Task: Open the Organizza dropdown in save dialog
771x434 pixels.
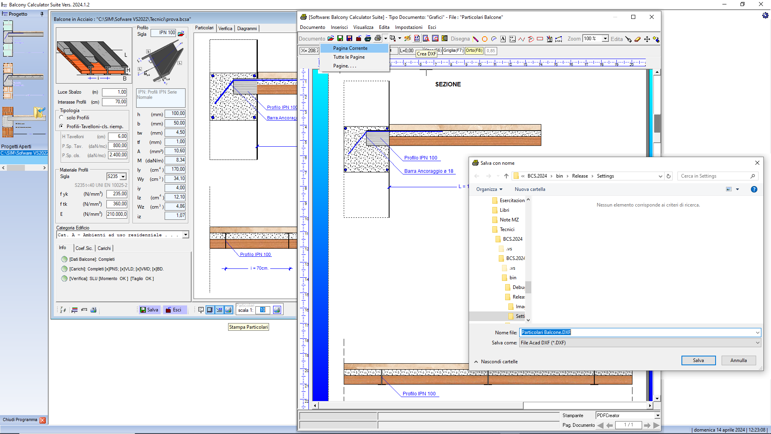Action: [x=489, y=189]
